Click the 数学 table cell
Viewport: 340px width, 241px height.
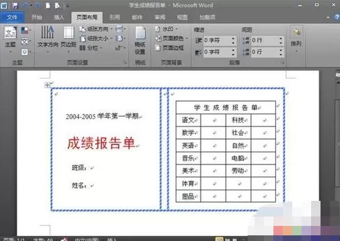point(188,132)
